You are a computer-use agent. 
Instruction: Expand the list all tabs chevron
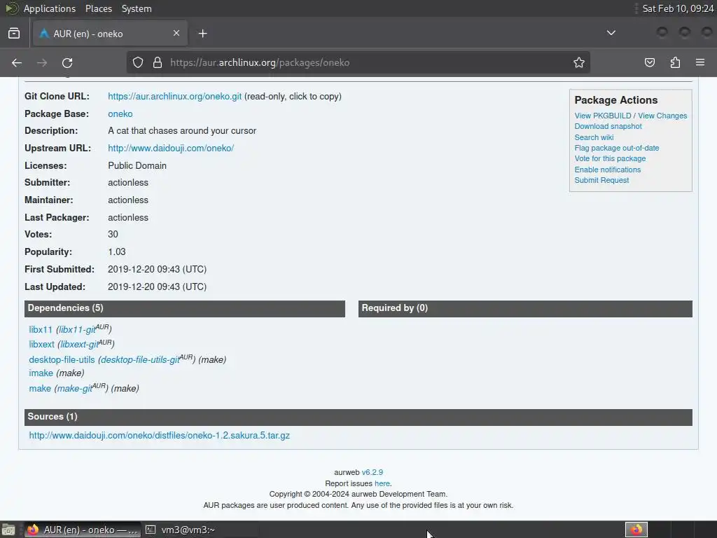coord(611,33)
